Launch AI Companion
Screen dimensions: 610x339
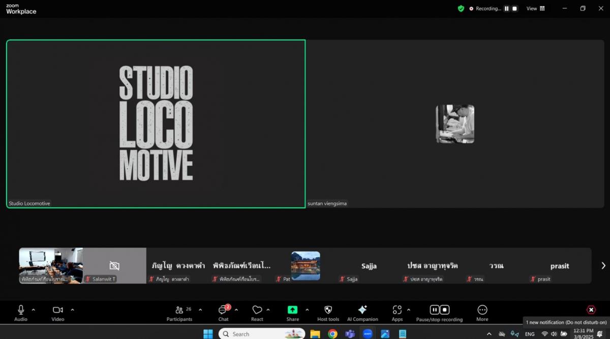(362, 313)
